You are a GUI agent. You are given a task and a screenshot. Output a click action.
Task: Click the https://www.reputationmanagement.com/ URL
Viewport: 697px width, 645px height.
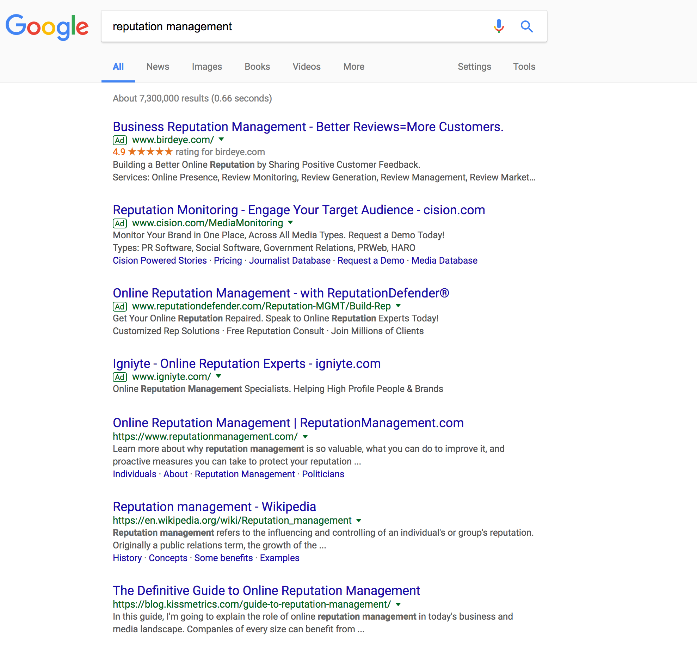click(x=205, y=436)
